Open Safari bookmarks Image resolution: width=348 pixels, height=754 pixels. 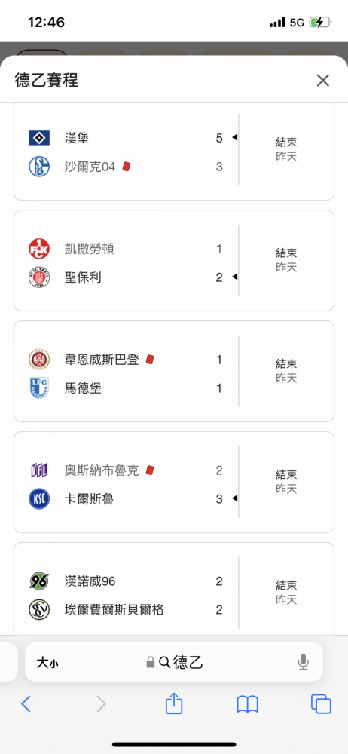248,704
